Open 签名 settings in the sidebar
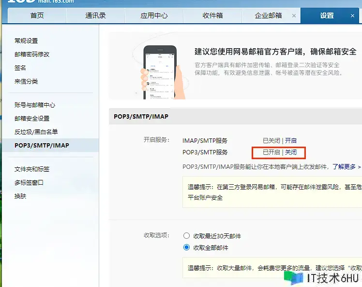 point(20,68)
